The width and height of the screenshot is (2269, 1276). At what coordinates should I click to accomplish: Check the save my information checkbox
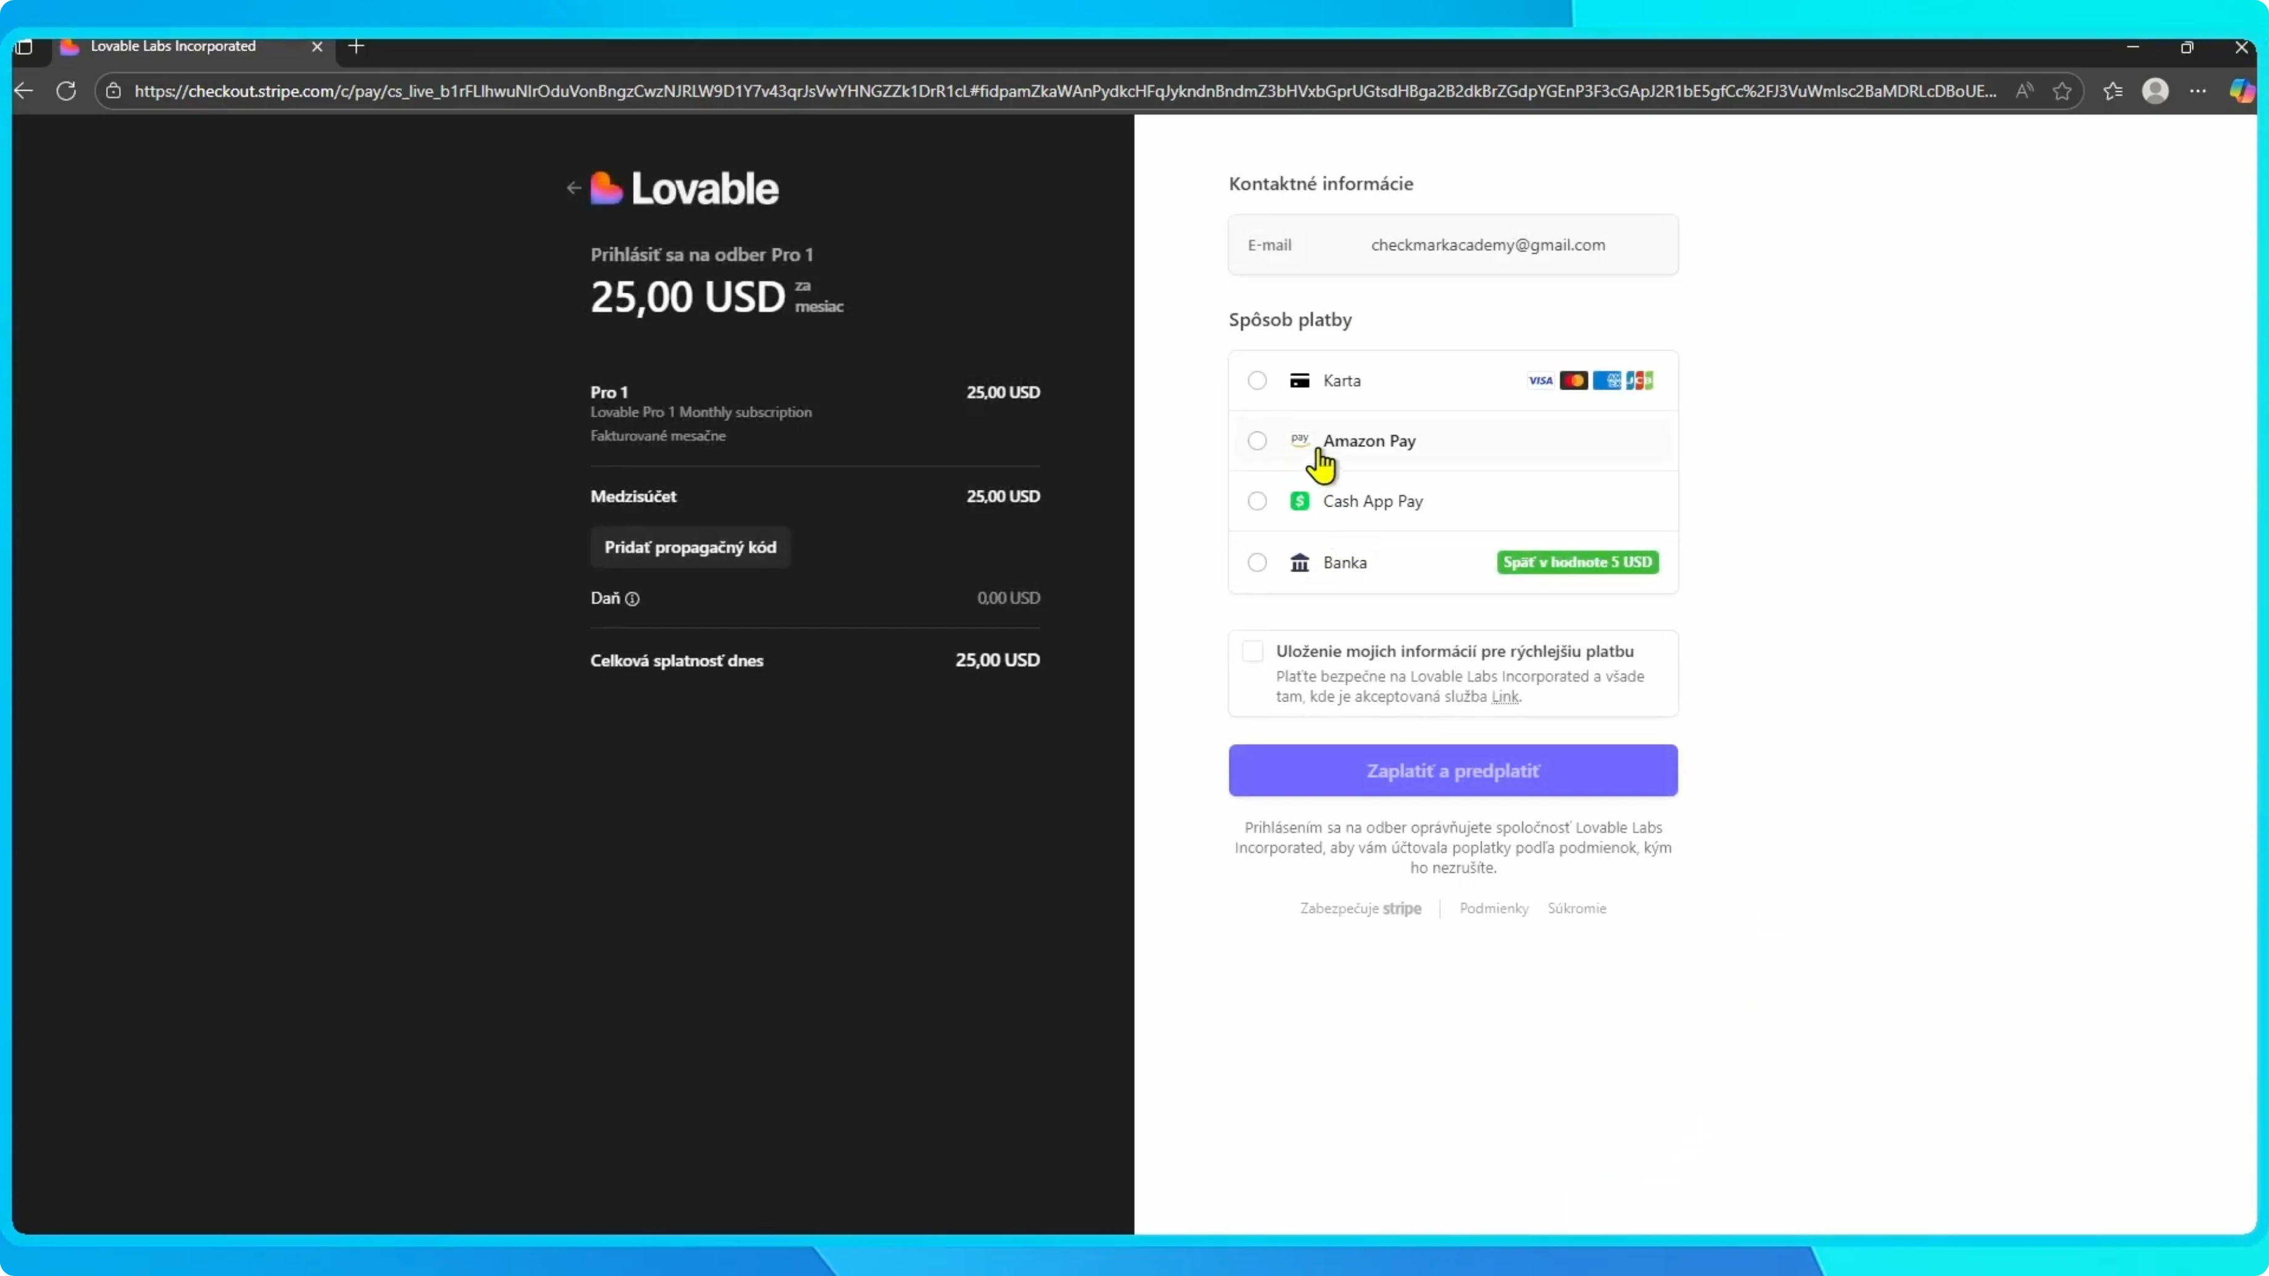(x=1252, y=651)
